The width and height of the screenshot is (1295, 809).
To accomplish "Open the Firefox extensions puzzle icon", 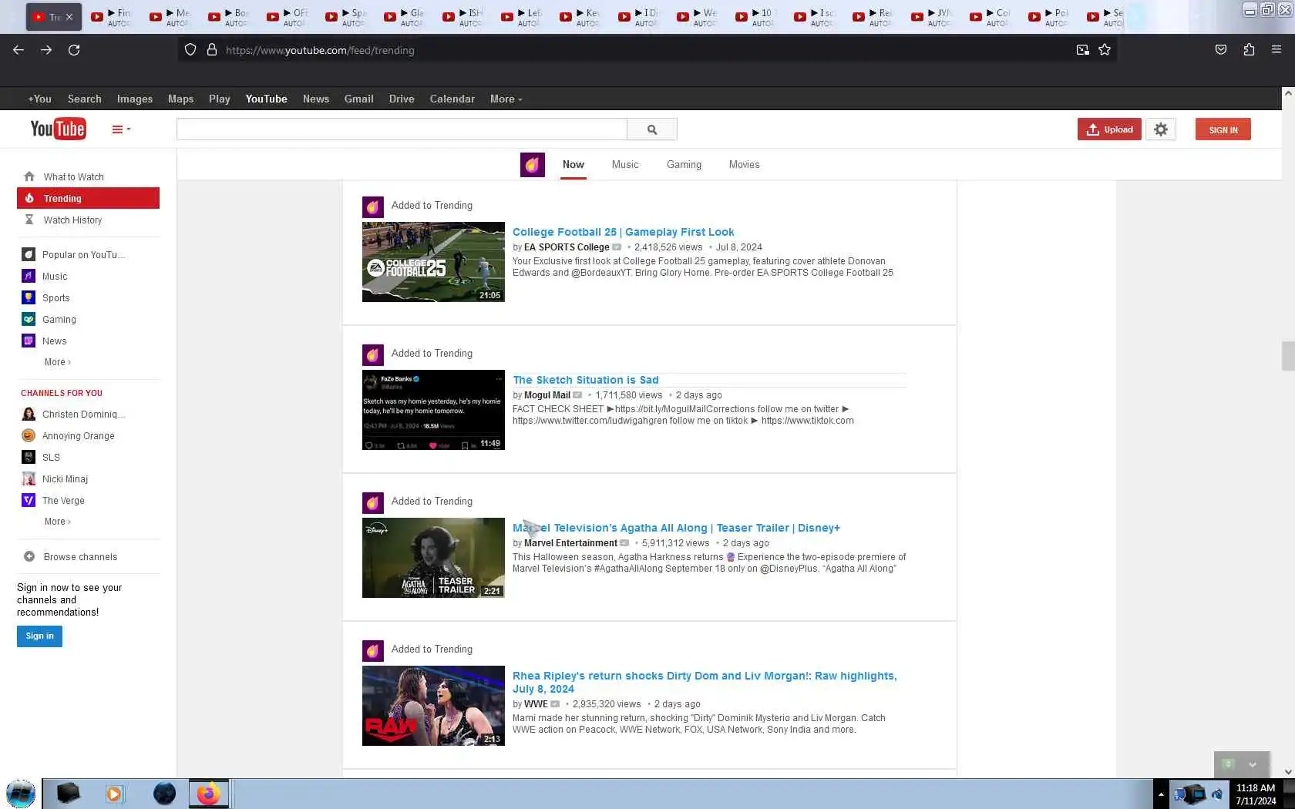I will click(1249, 50).
